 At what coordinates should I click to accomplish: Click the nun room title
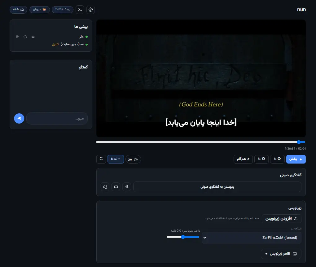(x=301, y=10)
